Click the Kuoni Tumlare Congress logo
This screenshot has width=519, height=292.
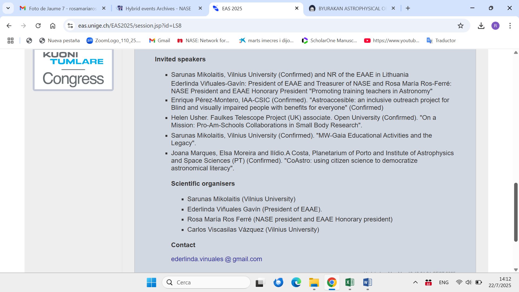[x=73, y=69]
